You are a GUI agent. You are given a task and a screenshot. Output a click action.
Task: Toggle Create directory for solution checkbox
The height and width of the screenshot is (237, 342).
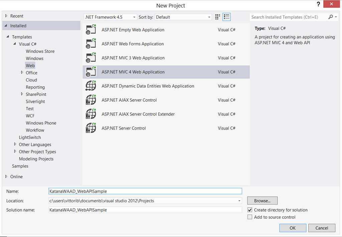pos(250,210)
